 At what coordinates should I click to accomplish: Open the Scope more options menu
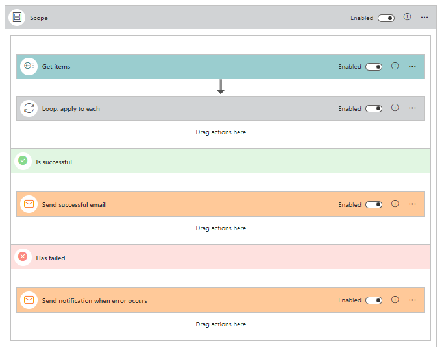pos(424,18)
